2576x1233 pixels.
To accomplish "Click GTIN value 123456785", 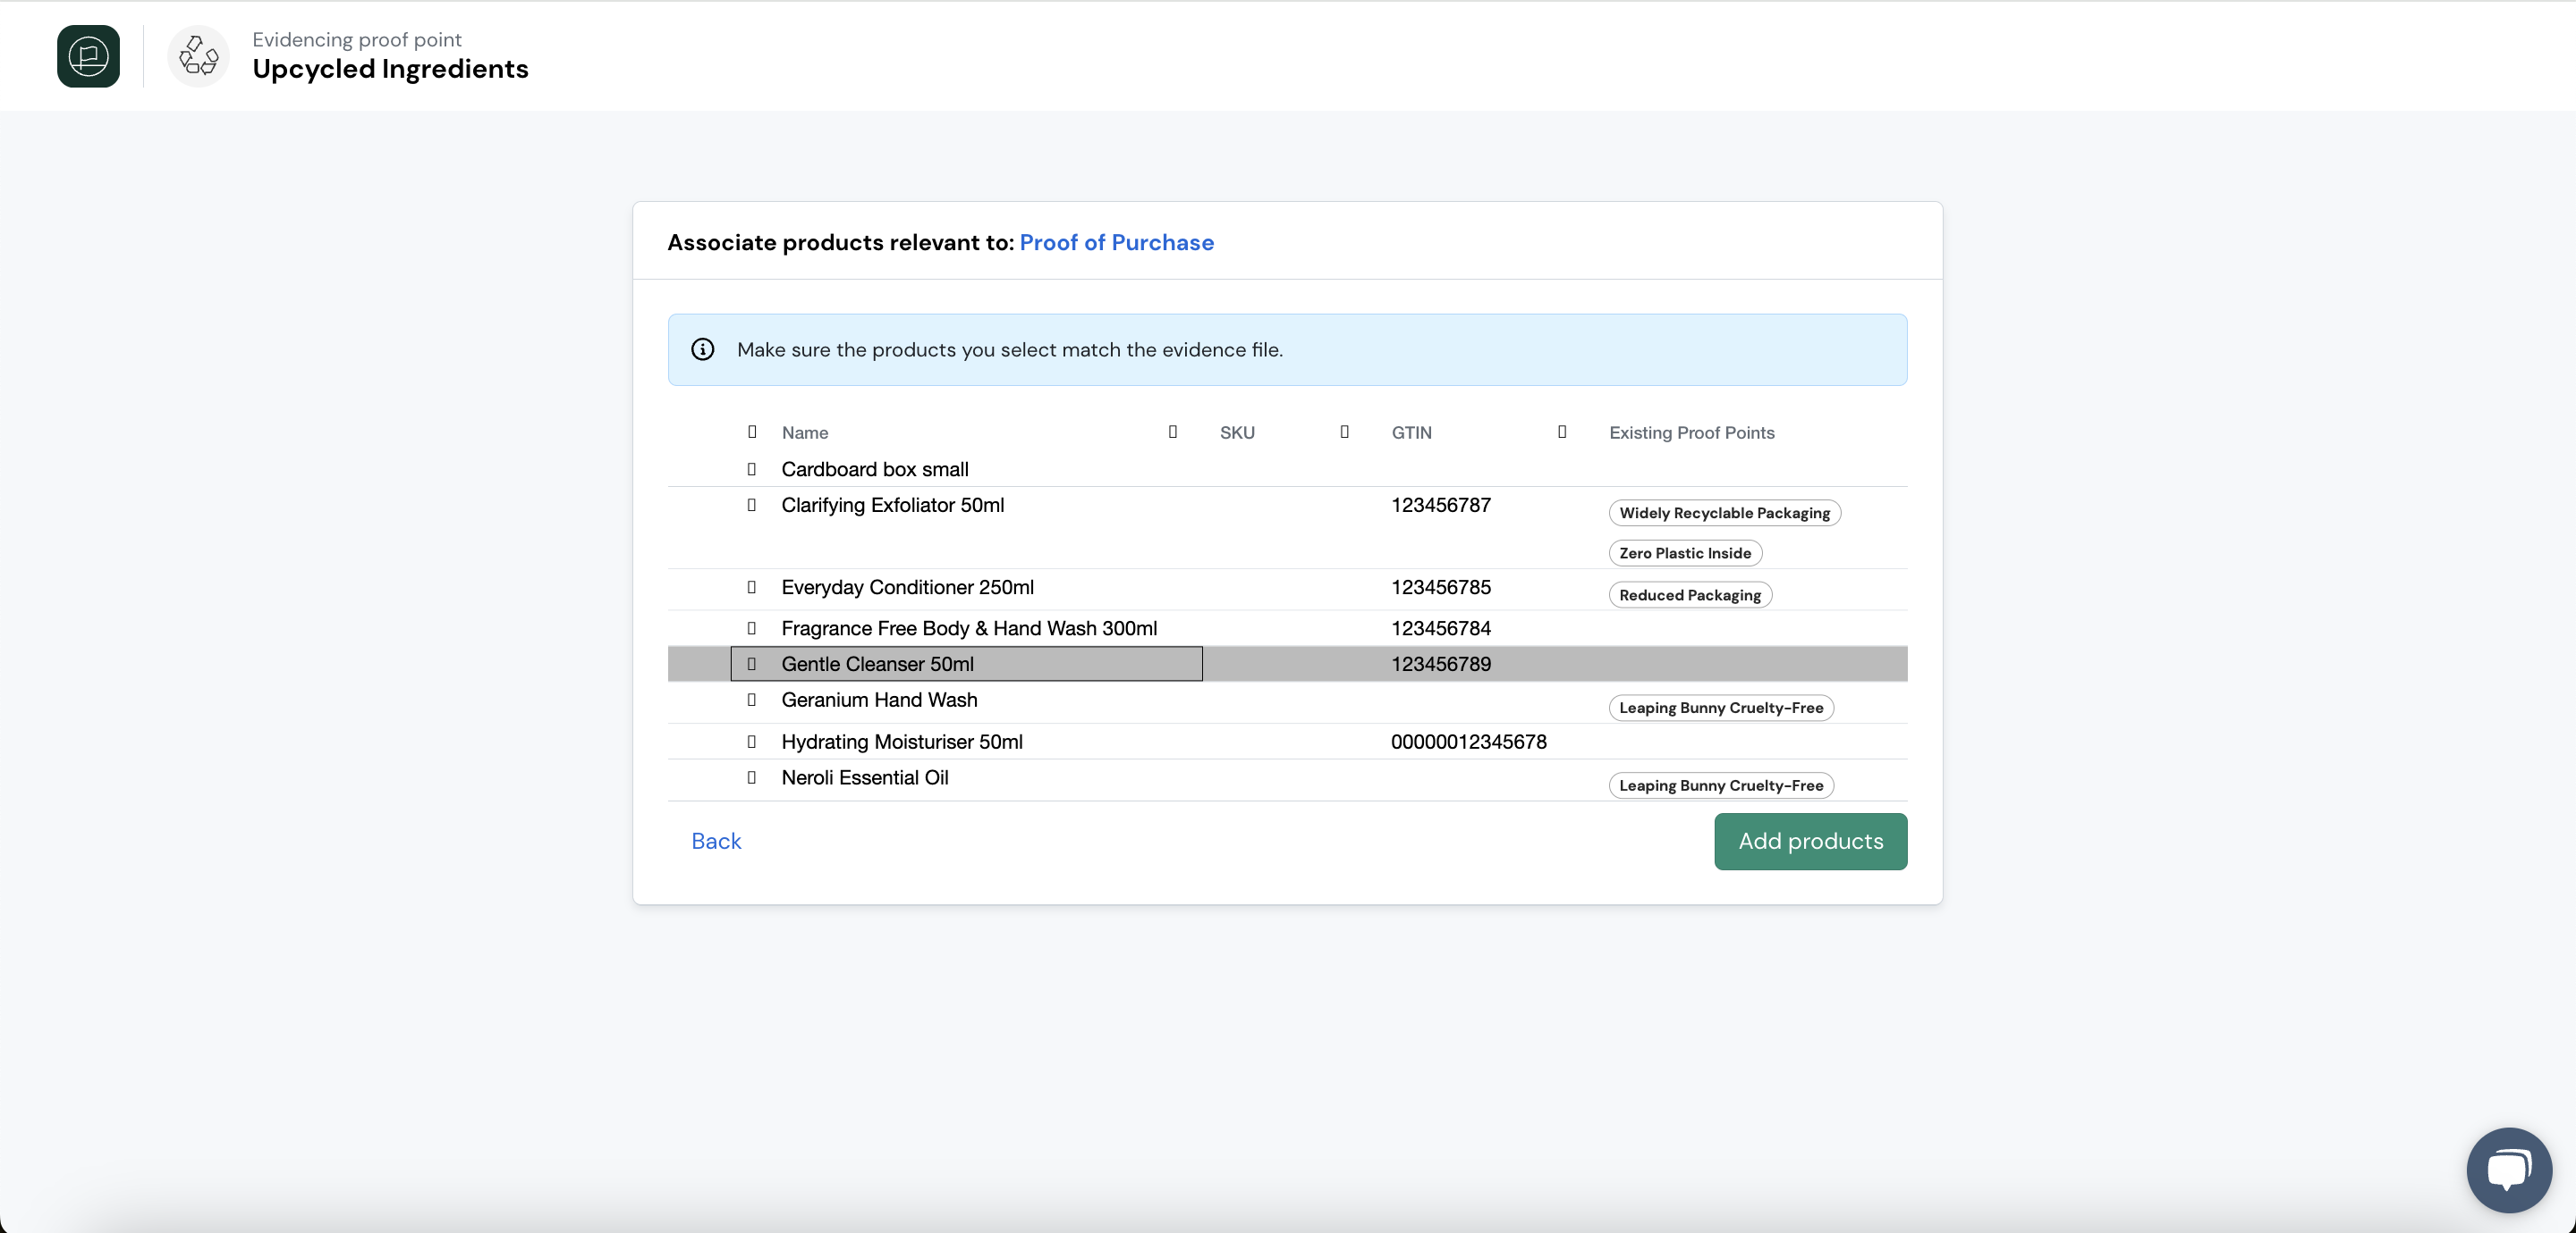I will click(1441, 586).
